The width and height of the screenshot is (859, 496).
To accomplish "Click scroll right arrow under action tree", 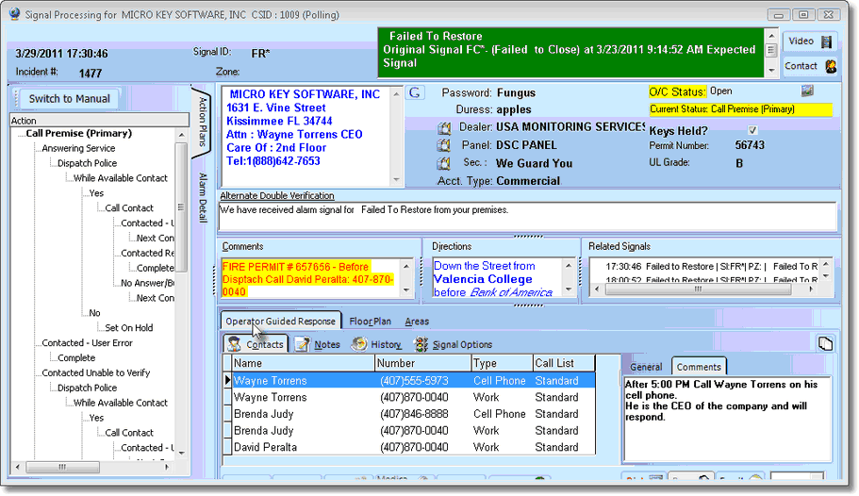I will tap(167, 467).
